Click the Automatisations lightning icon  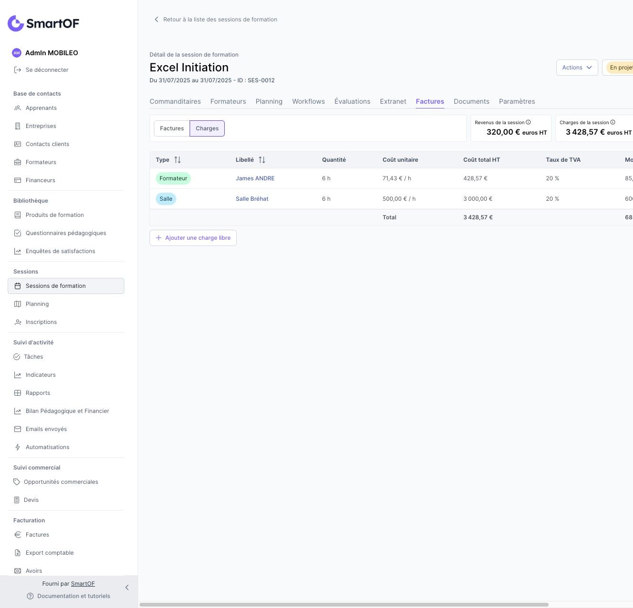18,447
